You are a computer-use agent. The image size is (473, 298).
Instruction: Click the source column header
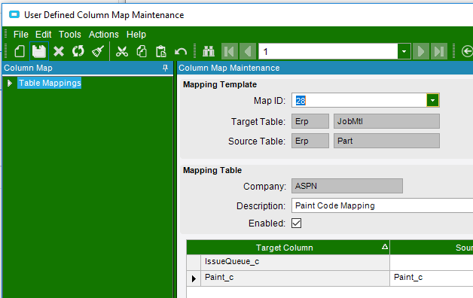click(x=432, y=248)
